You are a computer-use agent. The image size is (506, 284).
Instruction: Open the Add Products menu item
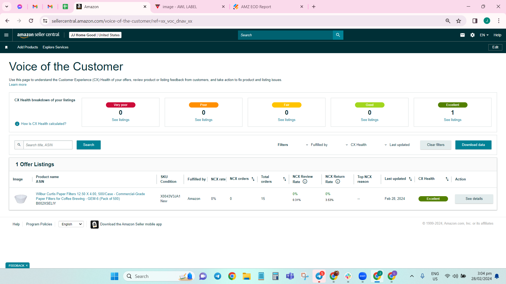point(28,47)
